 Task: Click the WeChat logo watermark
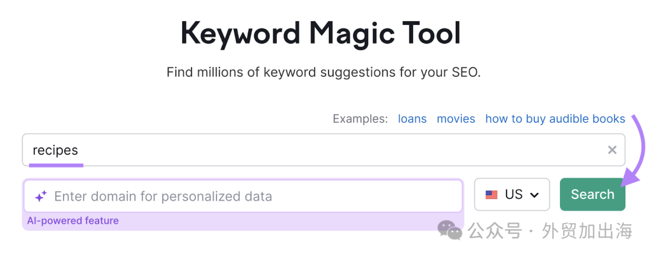(x=450, y=230)
